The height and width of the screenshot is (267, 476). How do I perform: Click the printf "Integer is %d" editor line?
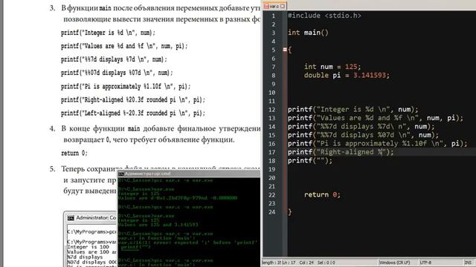[x=353, y=109]
